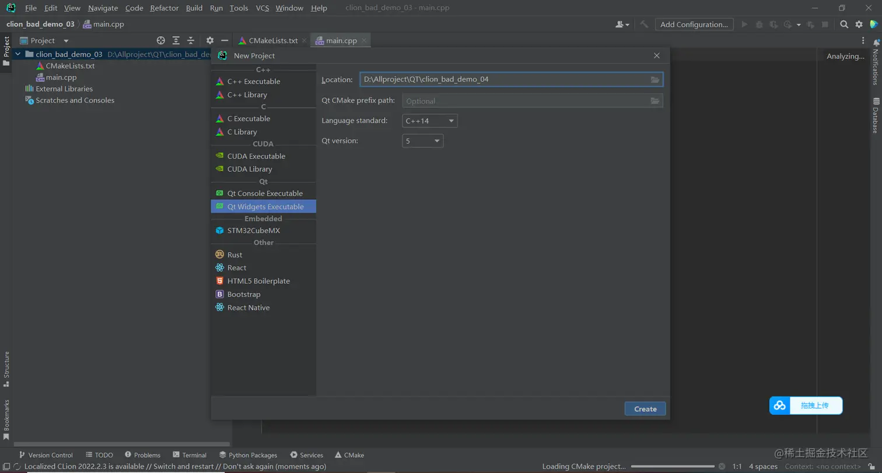Open Structure side tool window

click(x=6, y=369)
